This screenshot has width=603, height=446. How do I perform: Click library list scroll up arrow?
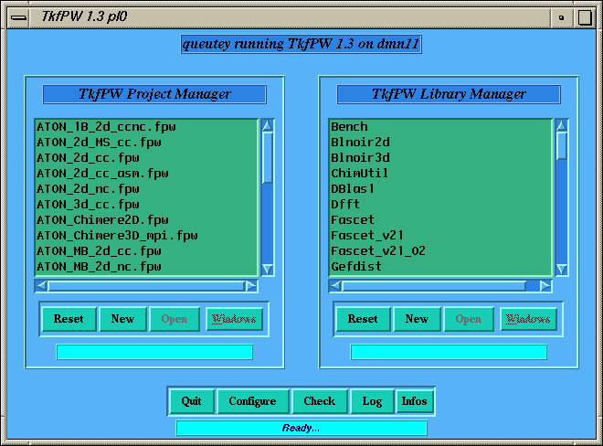562,126
